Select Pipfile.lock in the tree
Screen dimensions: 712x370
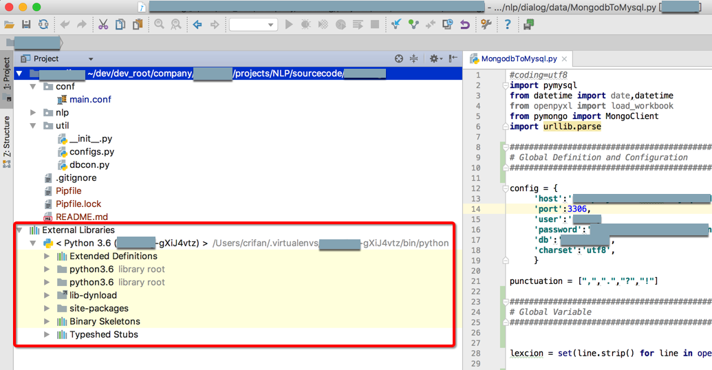78,204
